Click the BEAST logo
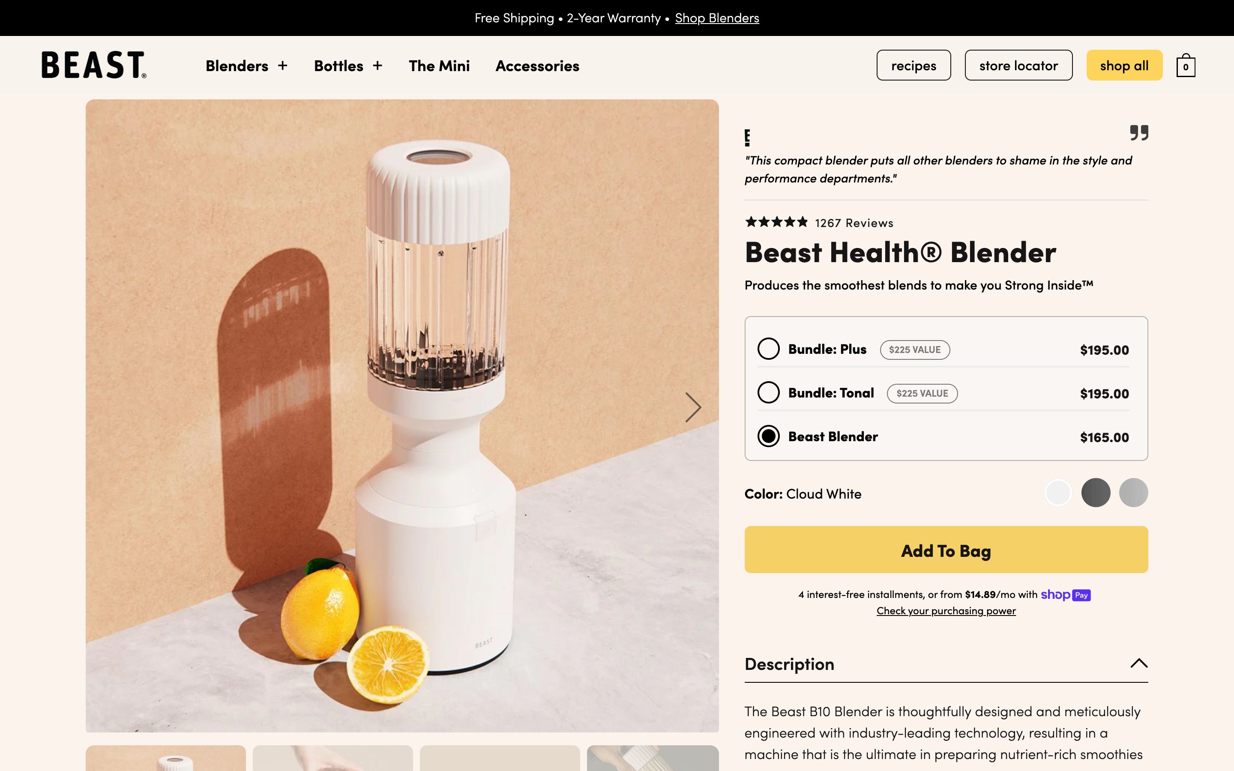Screen dimensions: 1234x771 coord(94,65)
